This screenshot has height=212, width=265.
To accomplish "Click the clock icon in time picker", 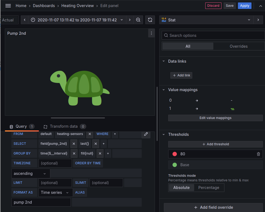I will (x=33, y=20).
